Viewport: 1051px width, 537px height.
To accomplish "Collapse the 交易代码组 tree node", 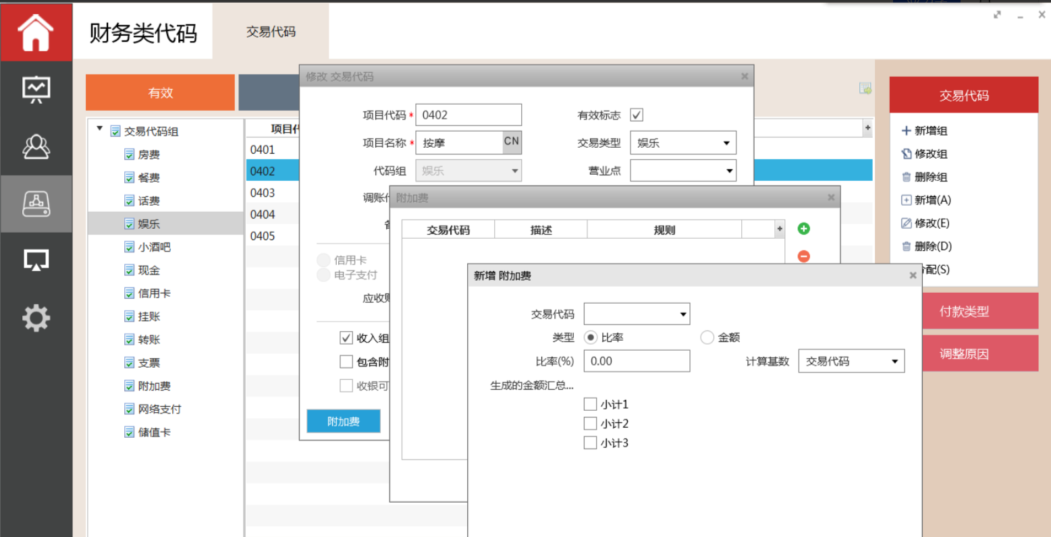I will pos(100,129).
